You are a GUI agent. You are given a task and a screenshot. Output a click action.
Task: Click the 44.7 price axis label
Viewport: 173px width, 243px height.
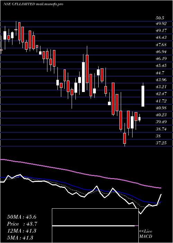(160, 73)
